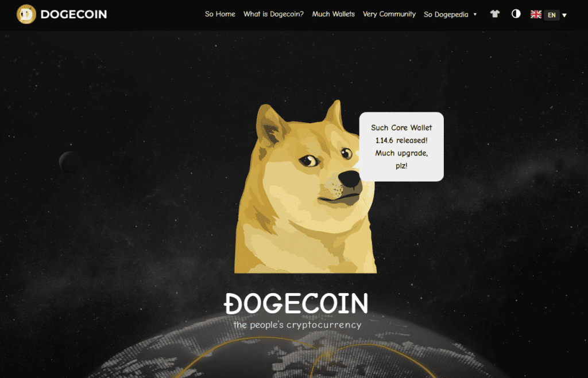Click the large ÐOGECOIN hero title
The height and width of the screenshot is (378, 588).
click(x=296, y=303)
